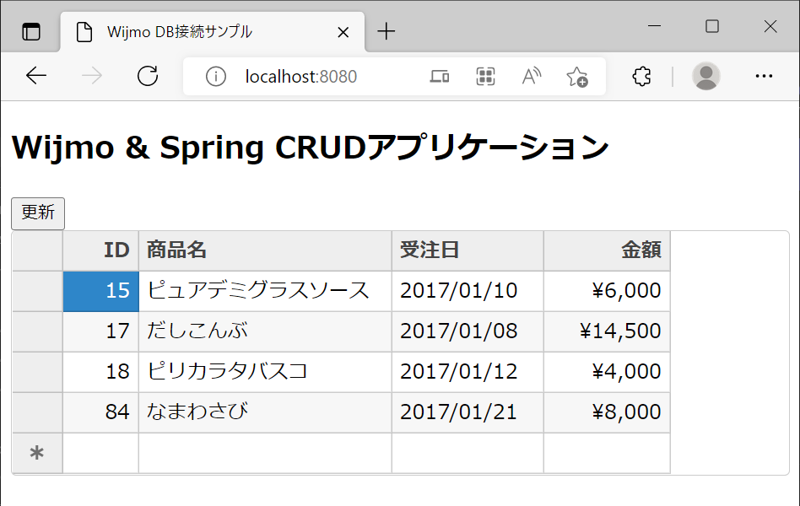800x506 pixels.
Task: Select the ID cell 84
Action: point(101,412)
